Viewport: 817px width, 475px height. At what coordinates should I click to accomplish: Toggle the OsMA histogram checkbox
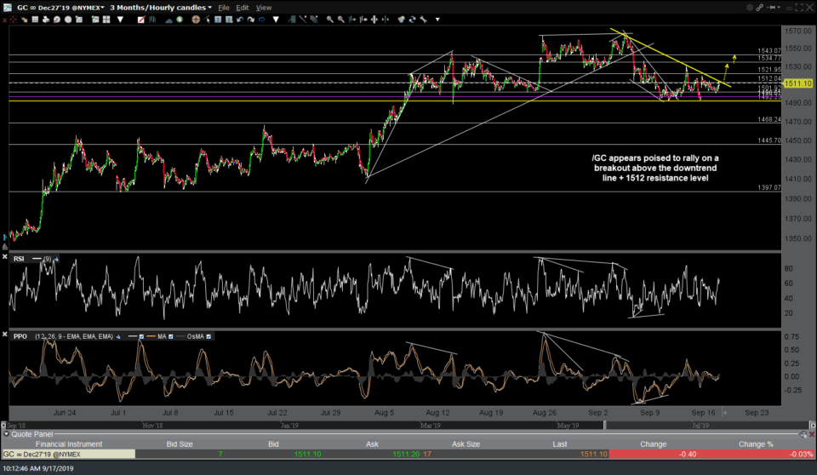[x=209, y=336]
